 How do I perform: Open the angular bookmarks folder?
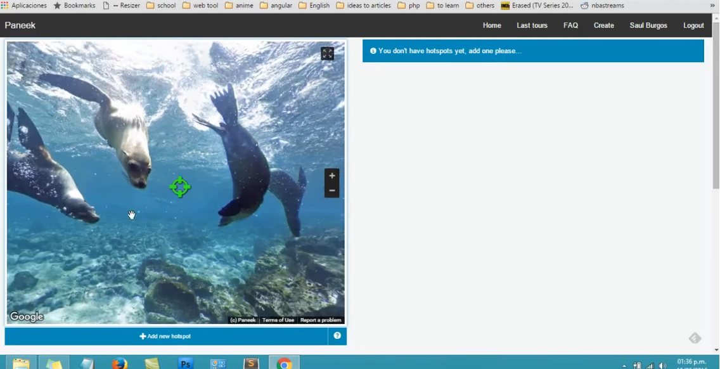point(277,6)
